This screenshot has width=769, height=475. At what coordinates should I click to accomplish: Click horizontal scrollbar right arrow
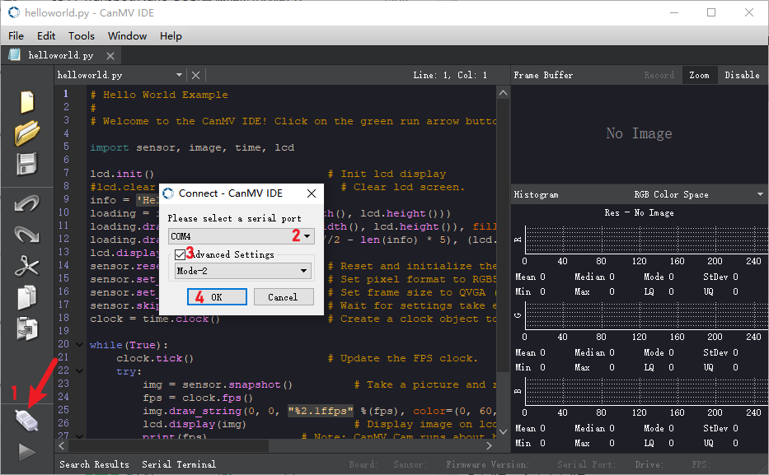click(x=489, y=445)
